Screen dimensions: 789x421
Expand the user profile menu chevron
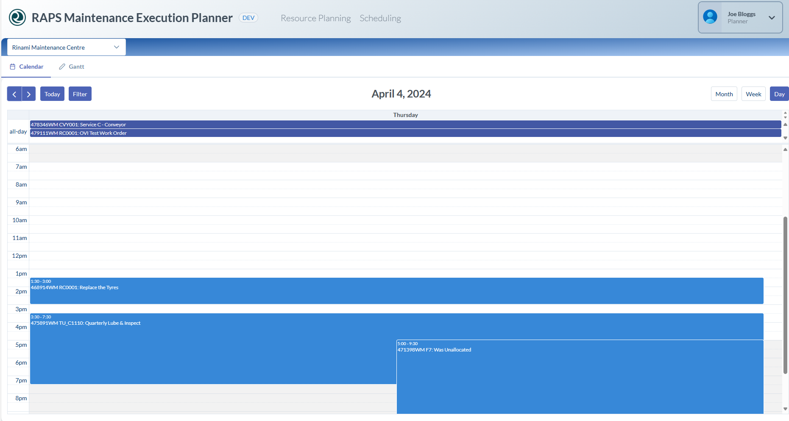point(772,18)
